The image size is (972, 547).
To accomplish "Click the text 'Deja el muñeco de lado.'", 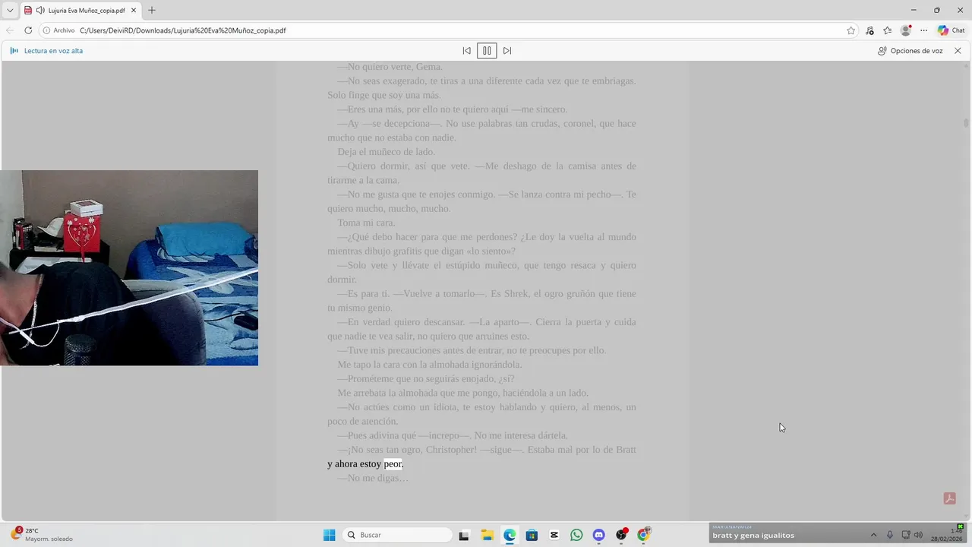I will coord(387,152).
